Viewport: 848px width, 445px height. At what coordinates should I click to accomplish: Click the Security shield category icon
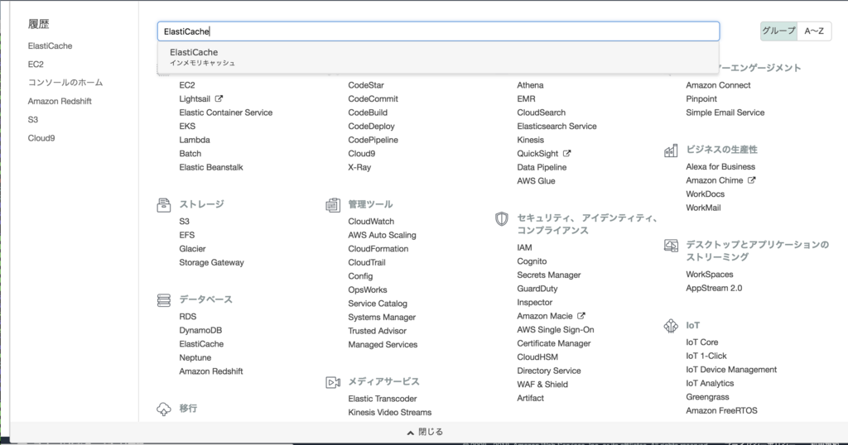(501, 218)
